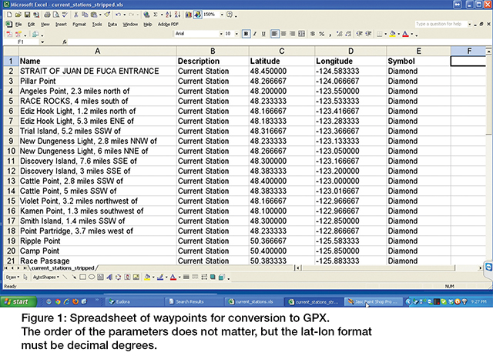Click the Save icon in the toolbar
Image resolution: width=493 pixels, height=359 pixels.
pos(26,14)
